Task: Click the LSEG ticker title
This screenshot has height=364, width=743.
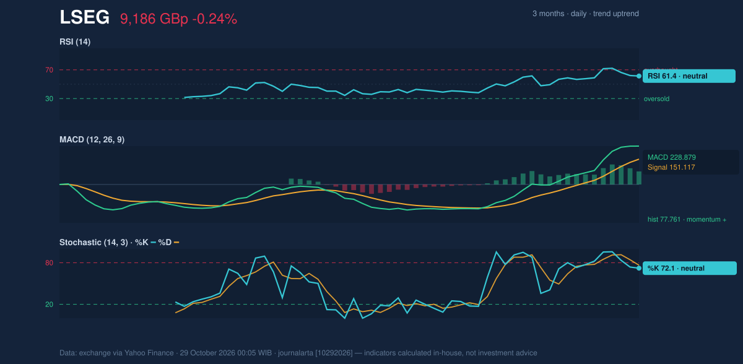Action: [x=85, y=18]
